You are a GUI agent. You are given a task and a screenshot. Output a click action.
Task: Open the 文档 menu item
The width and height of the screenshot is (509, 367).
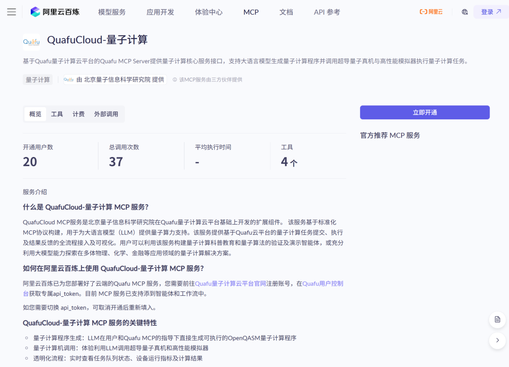286,12
